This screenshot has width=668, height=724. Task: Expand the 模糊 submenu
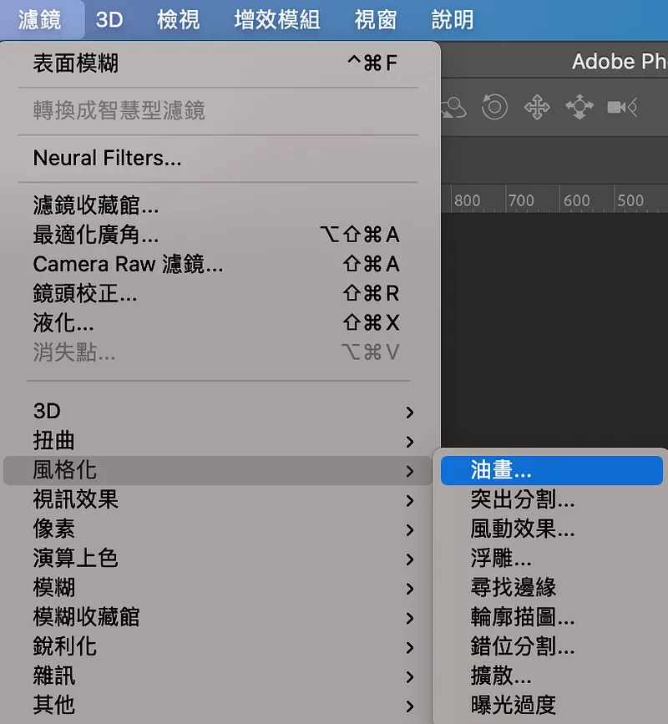pos(218,588)
